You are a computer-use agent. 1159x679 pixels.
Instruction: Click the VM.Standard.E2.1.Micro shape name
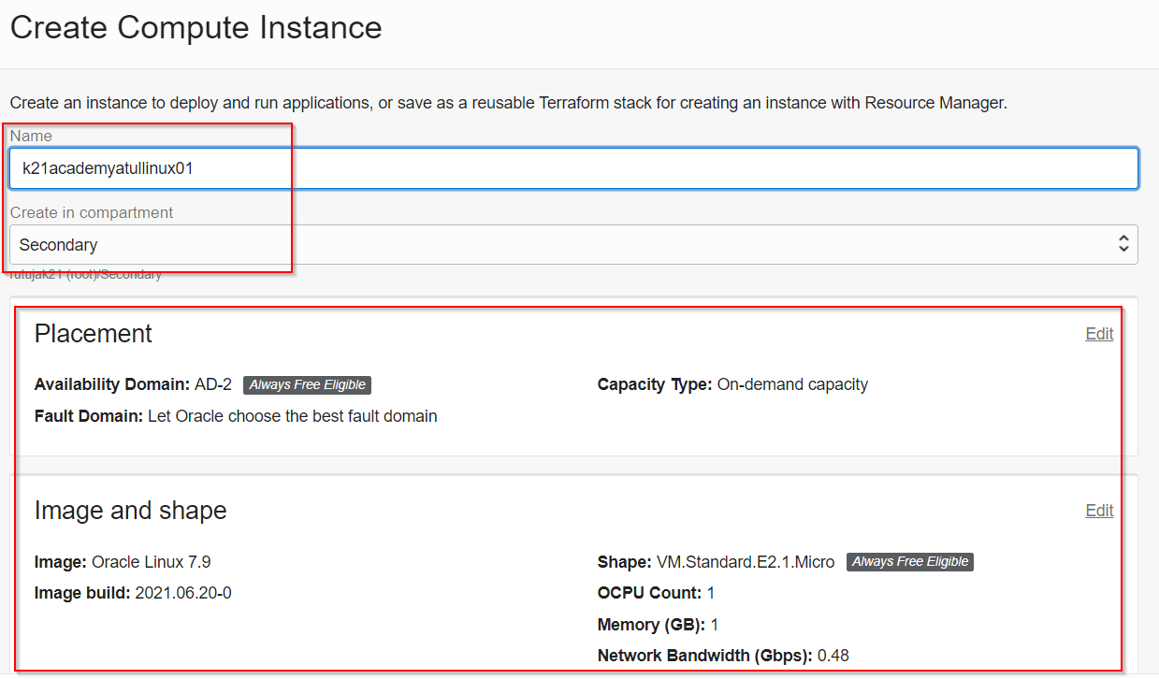click(x=745, y=562)
